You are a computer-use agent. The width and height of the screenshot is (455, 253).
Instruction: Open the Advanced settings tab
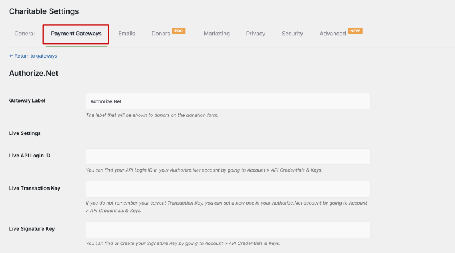pos(332,34)
